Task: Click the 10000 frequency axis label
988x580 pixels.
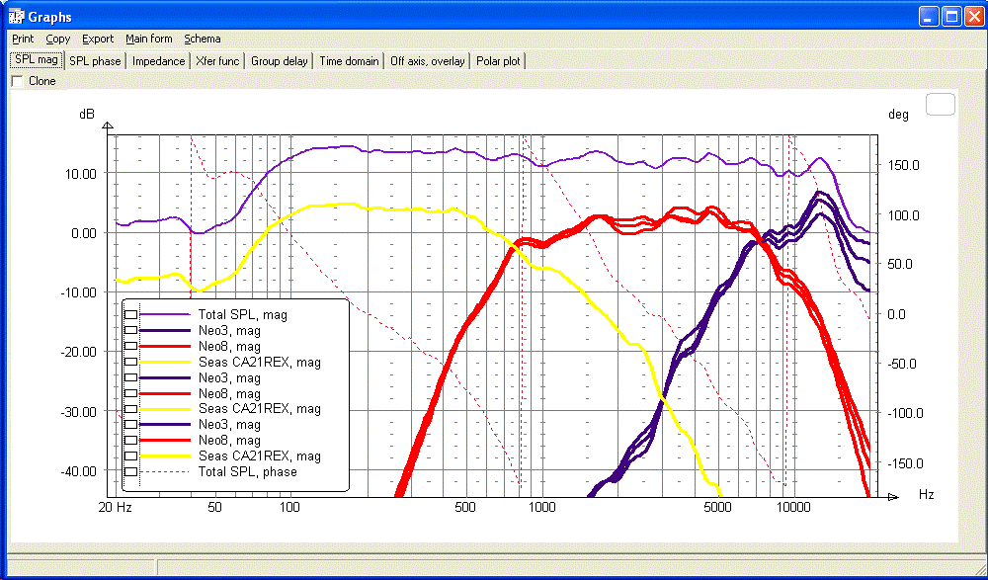Action: click(x=793, y=508)
